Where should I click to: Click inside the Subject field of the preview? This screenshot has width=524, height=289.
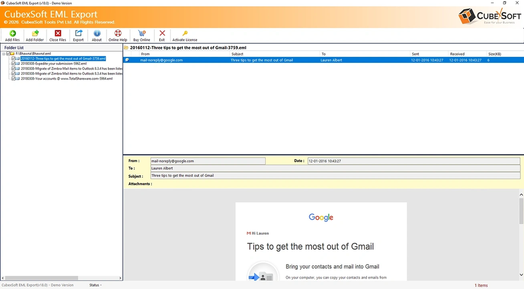pyautogui.click(x=335, y=175)
